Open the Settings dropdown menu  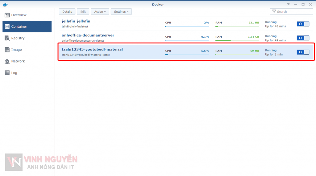click(121, 12)
